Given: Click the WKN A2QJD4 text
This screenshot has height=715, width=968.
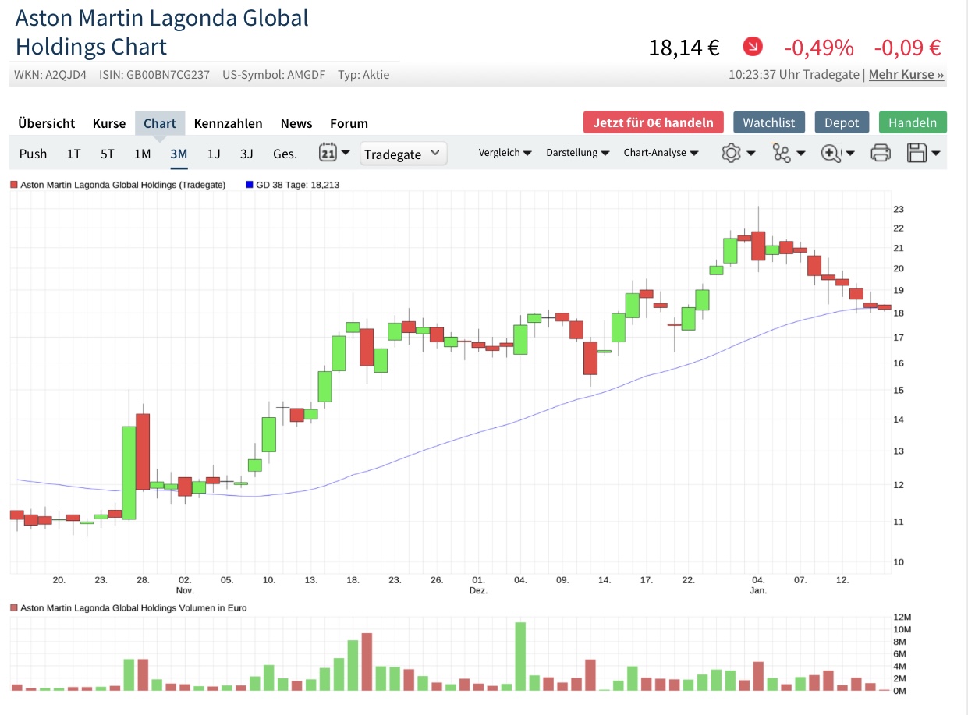Looking at the screenshot, I should point(50,75).
